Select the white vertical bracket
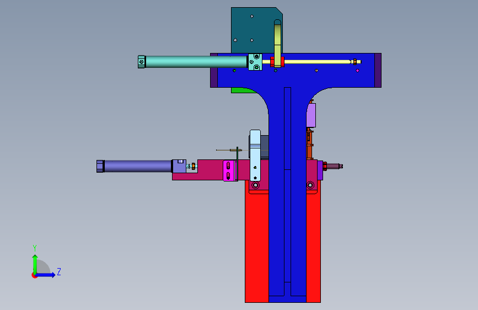This screenshot has height=310, width=478. tap(255, 156)
